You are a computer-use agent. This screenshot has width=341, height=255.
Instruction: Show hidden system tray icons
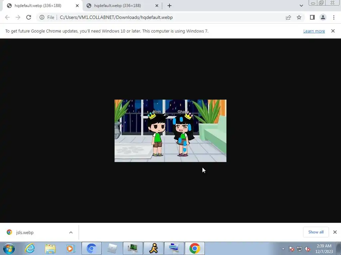283,249
